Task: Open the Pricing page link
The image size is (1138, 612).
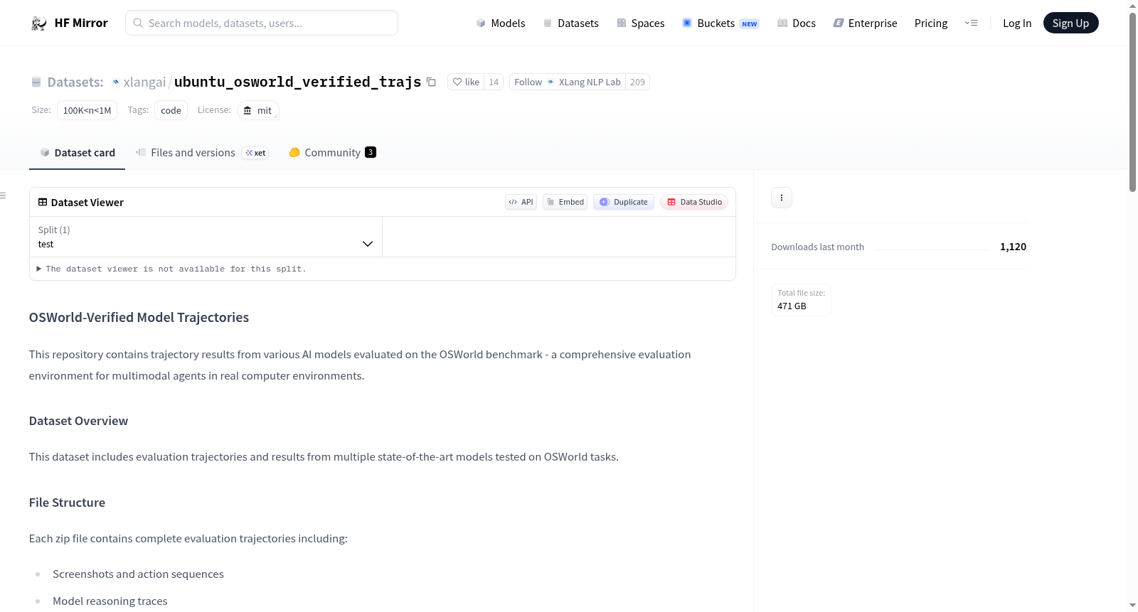Action: (931, 23)
